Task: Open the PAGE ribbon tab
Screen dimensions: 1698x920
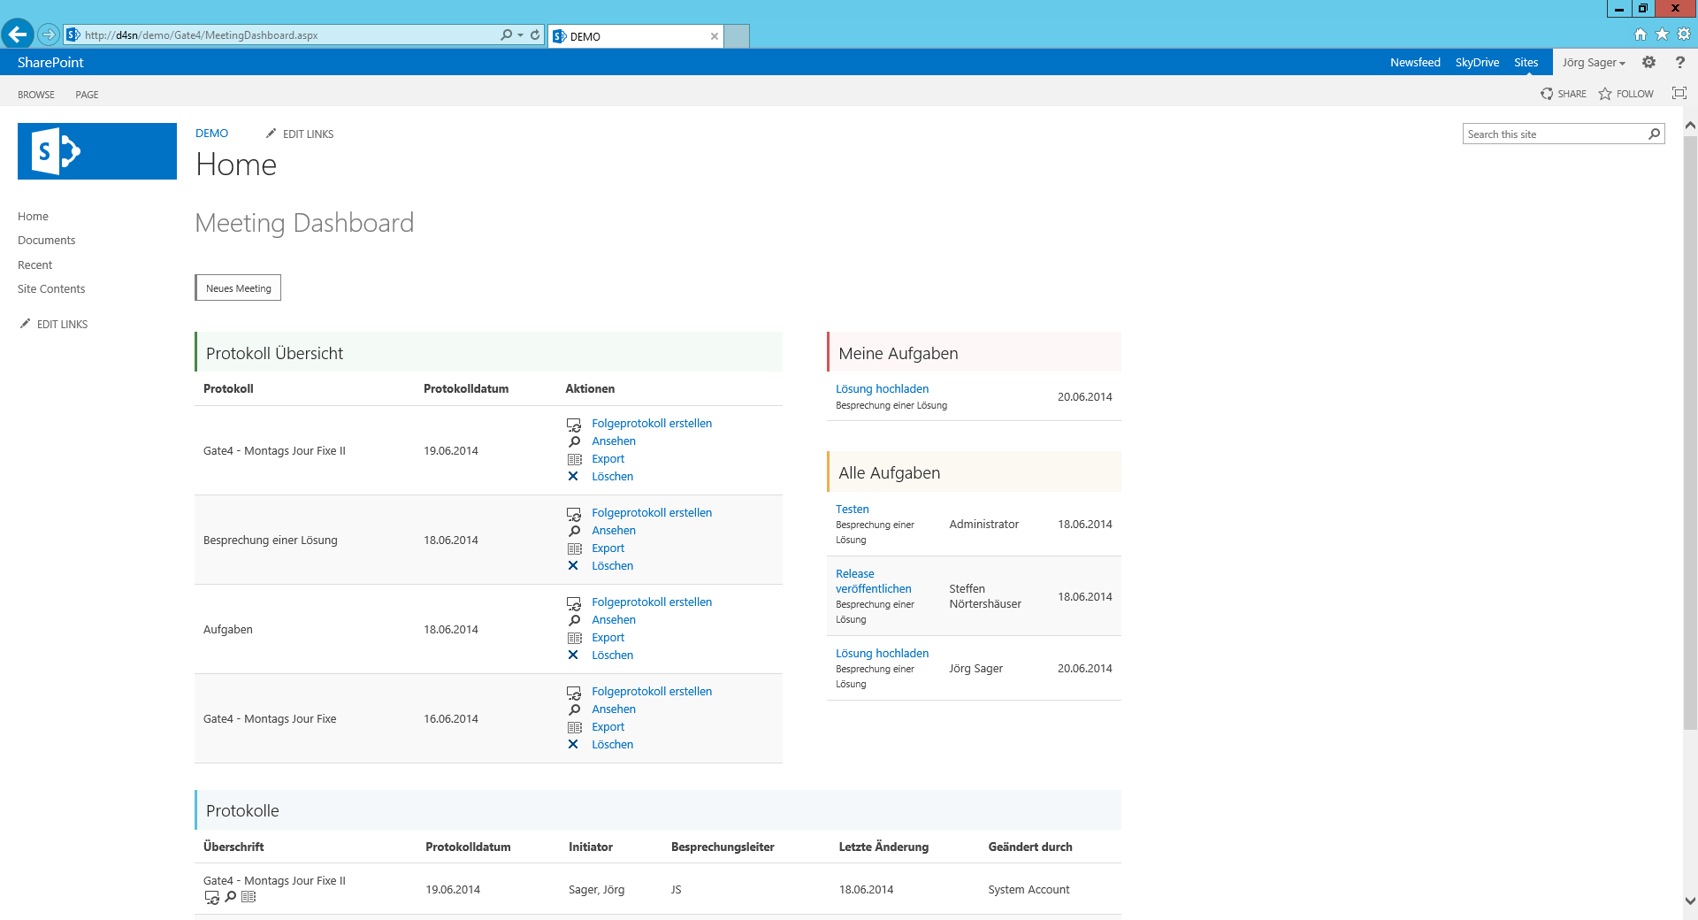Action: coord(87,95)
